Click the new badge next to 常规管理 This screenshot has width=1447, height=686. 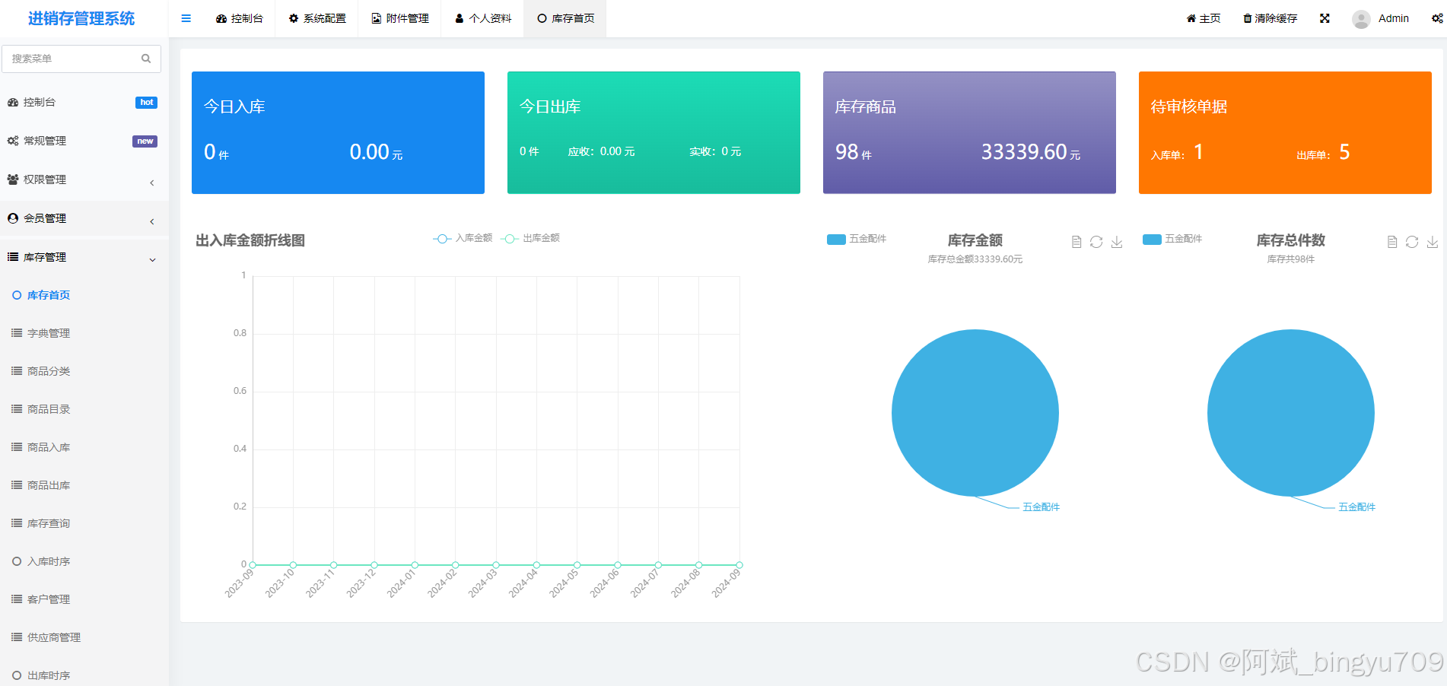point(145,141)
